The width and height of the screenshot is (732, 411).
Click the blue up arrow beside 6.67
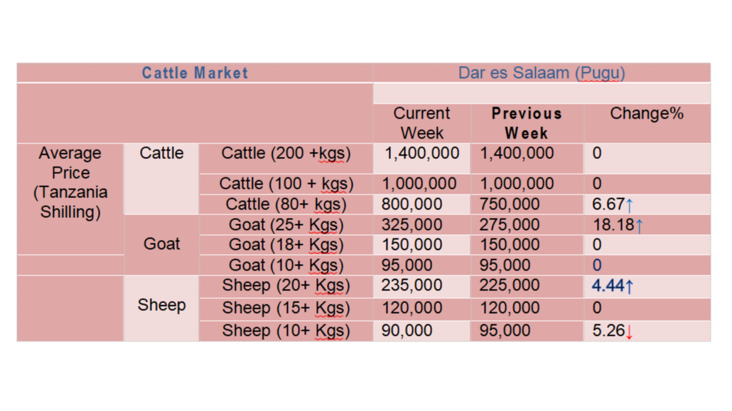(629, 205)
